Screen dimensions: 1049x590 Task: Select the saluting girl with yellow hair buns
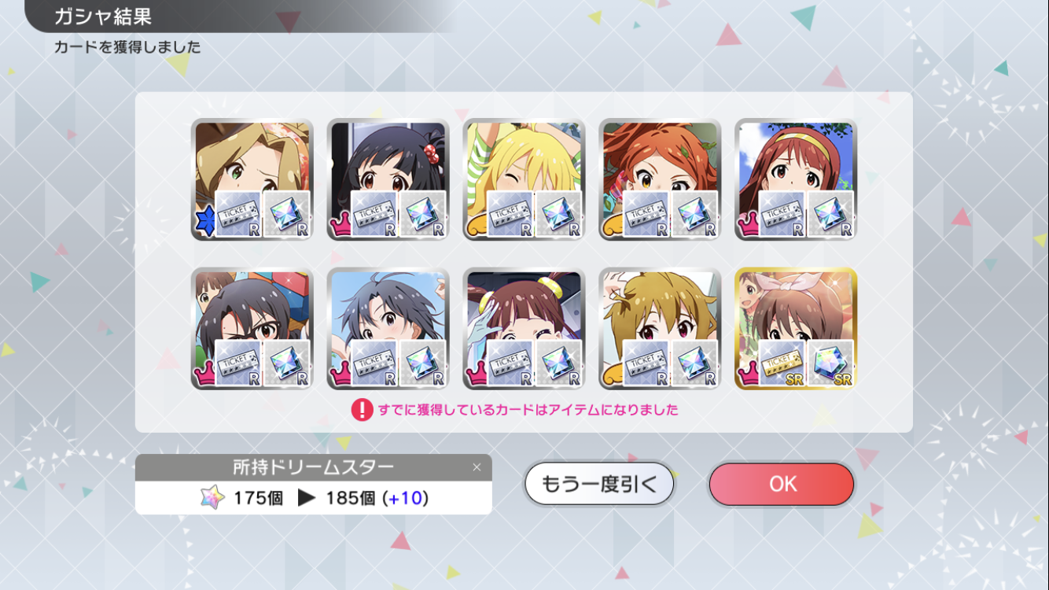(x=524, y=328)
